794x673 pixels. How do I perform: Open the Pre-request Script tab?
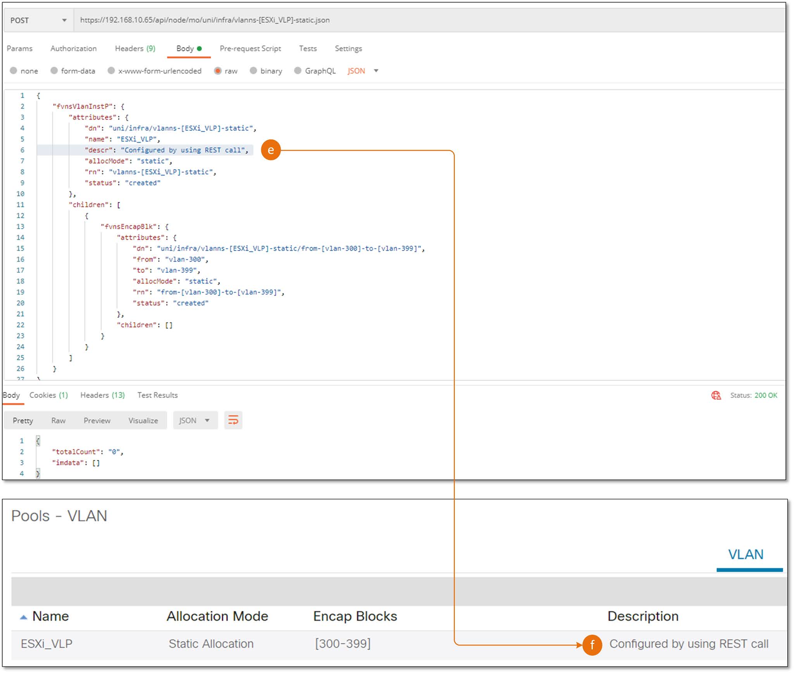250,48
